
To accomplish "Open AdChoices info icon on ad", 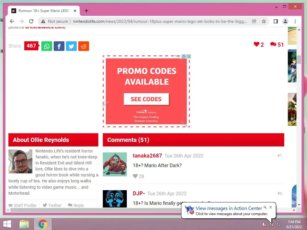I will pyautogui.click(x=184, y=57).
